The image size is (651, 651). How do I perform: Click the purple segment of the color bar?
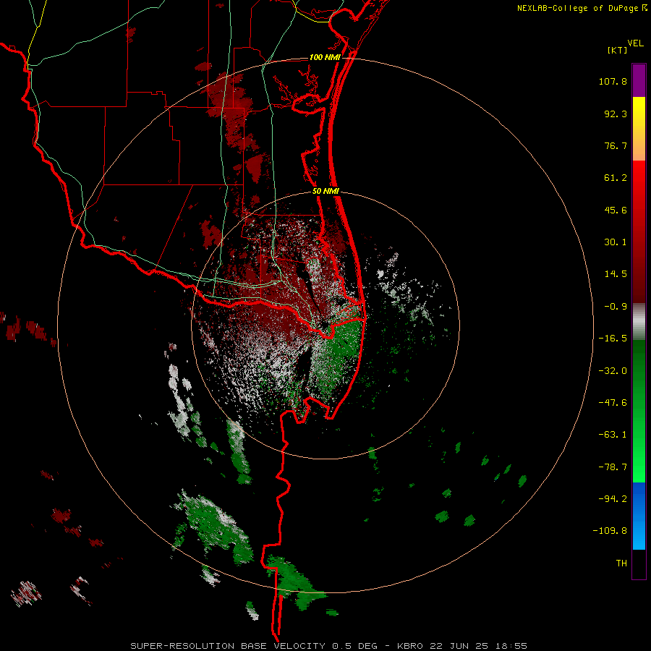point(639,80)
